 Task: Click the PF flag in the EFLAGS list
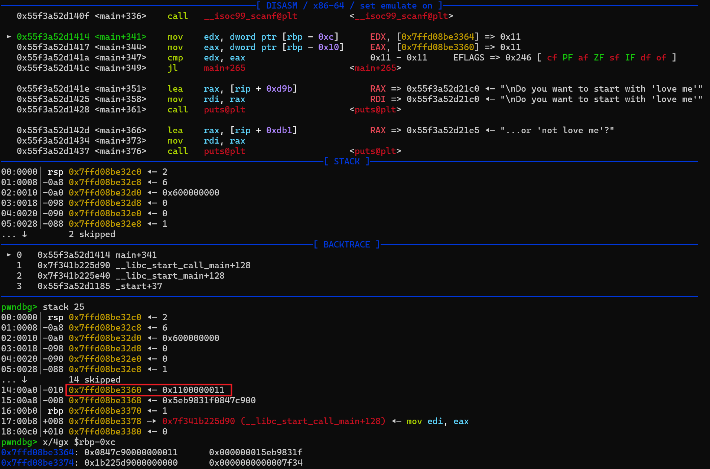coord(567,58)
